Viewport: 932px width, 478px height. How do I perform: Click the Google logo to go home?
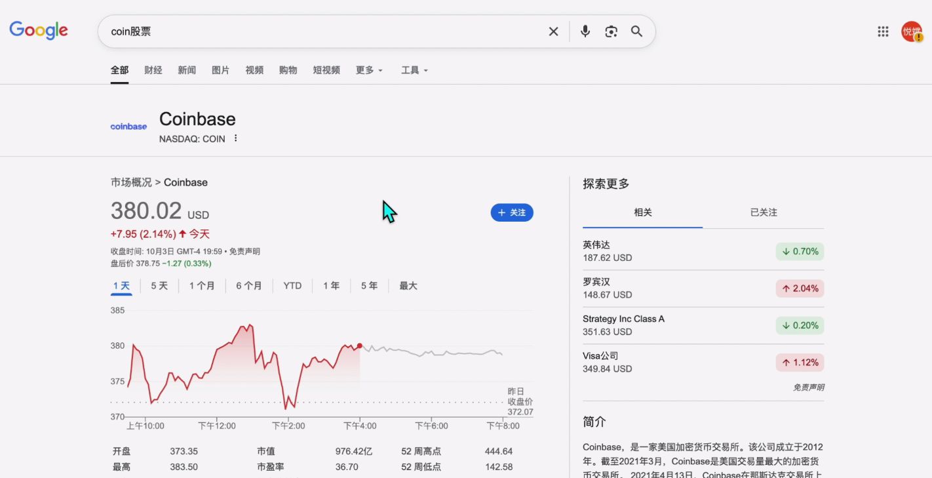click(39, 30)
